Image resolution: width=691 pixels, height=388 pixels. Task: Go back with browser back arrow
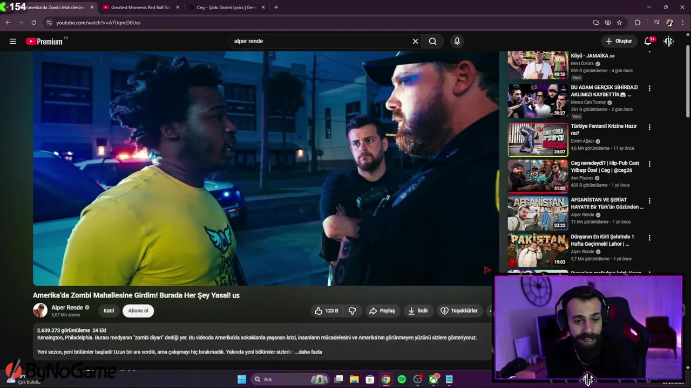coord(8,23)
